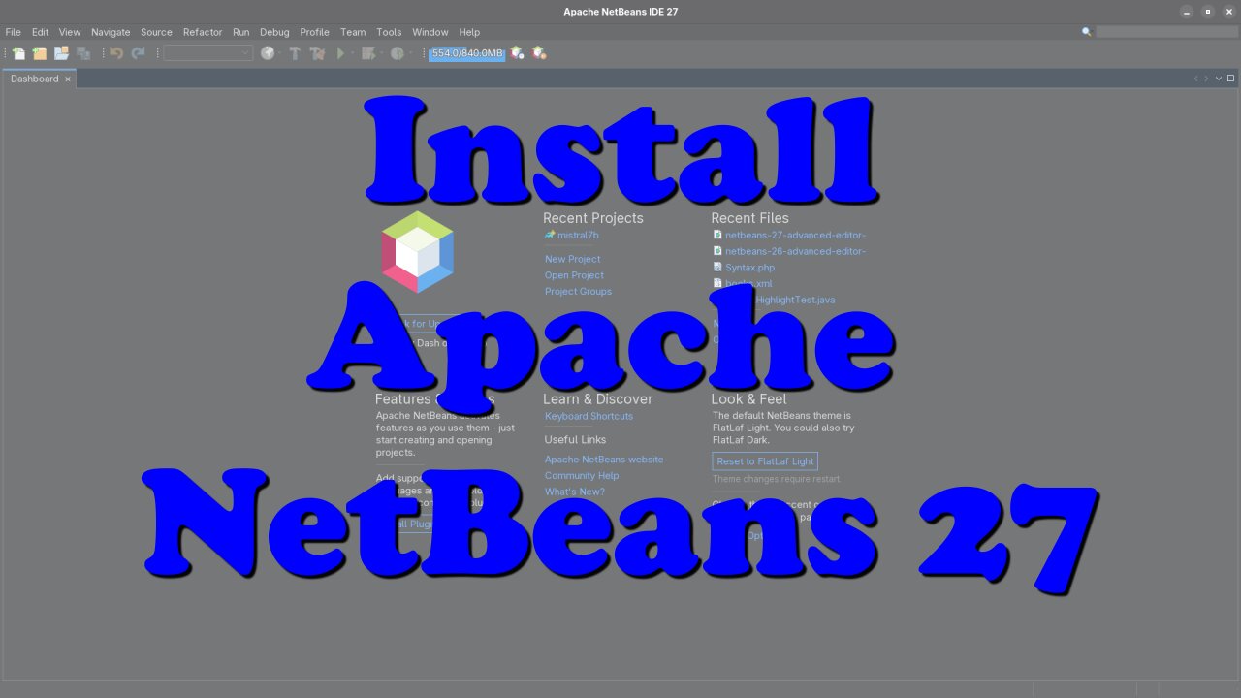Click the Build Project hammer icon
Viewport: 1241px width, 698px height.
click(295, 53)
